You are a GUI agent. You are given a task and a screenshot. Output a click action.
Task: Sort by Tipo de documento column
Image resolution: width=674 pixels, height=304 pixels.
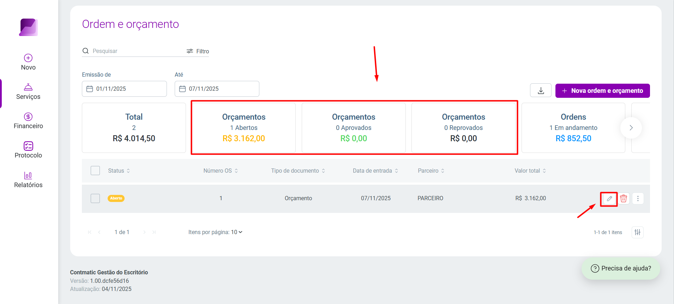[298, 171]
